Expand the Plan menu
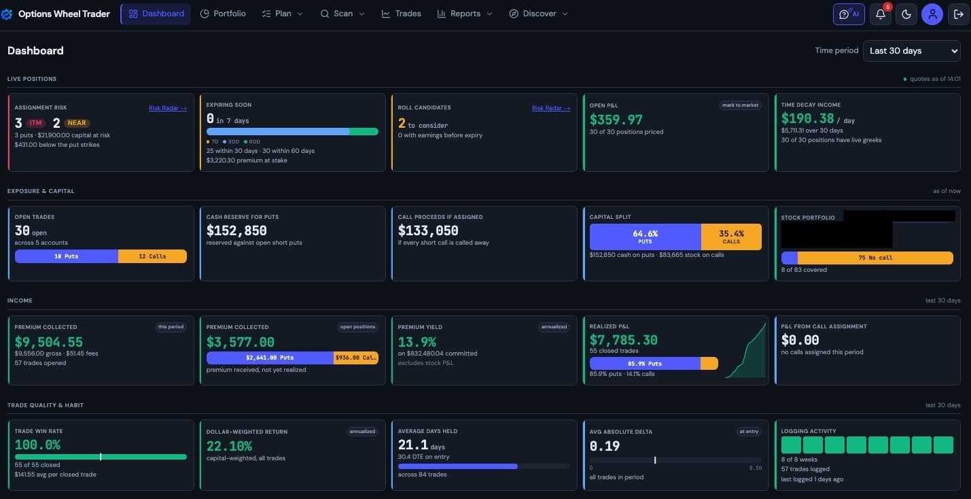 tap(282, 14)
